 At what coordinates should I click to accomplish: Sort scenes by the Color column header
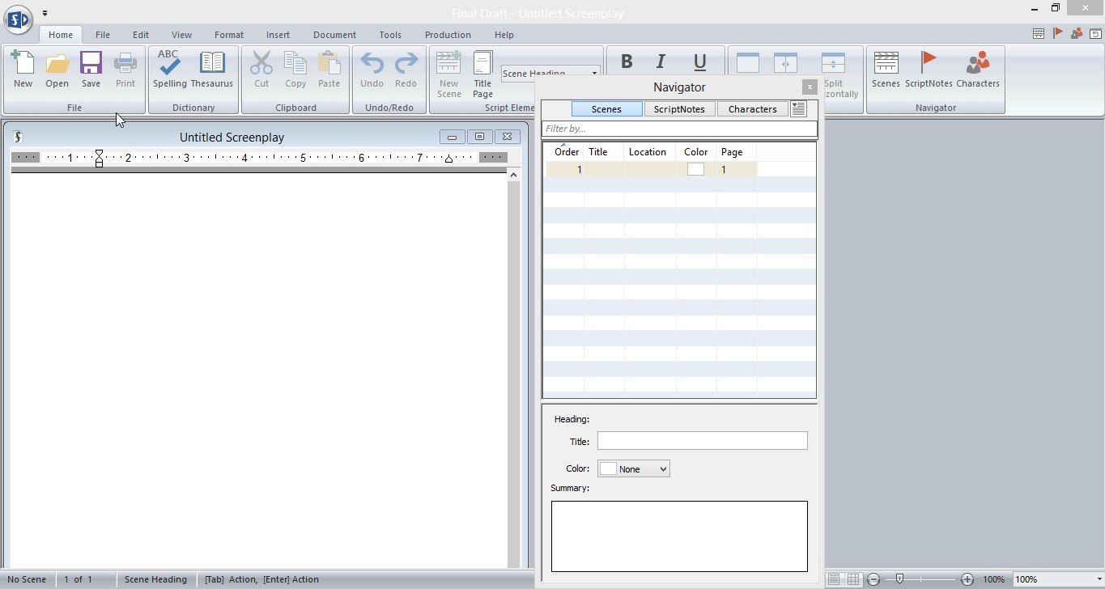click(696, 151)
